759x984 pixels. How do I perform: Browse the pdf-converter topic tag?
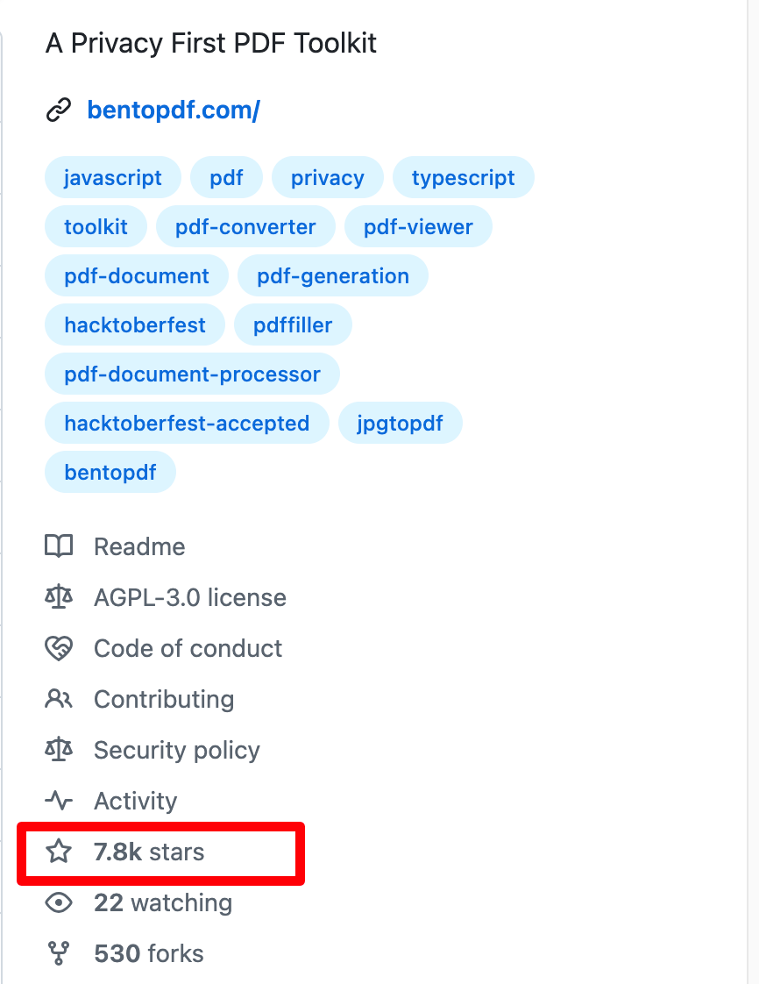click(245, 227)
